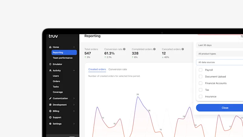Open the Support menu item
The image size is (243, 137).
57,118
